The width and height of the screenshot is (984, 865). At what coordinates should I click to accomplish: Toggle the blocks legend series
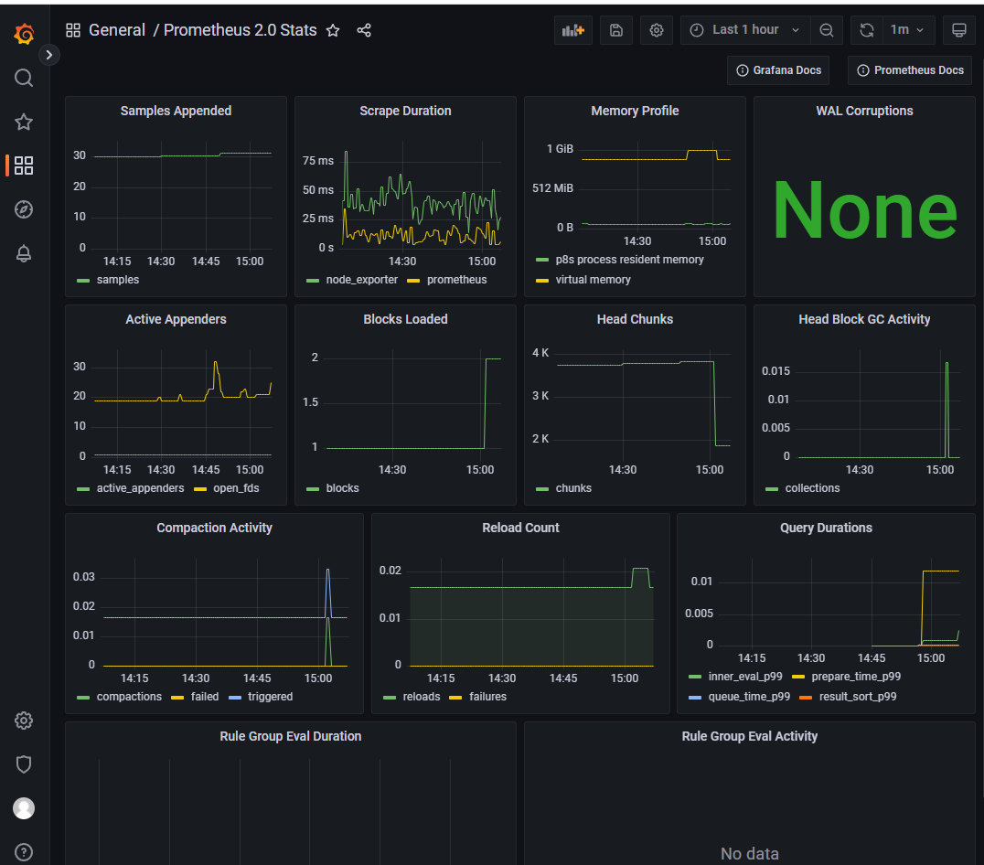pos(342,488)
